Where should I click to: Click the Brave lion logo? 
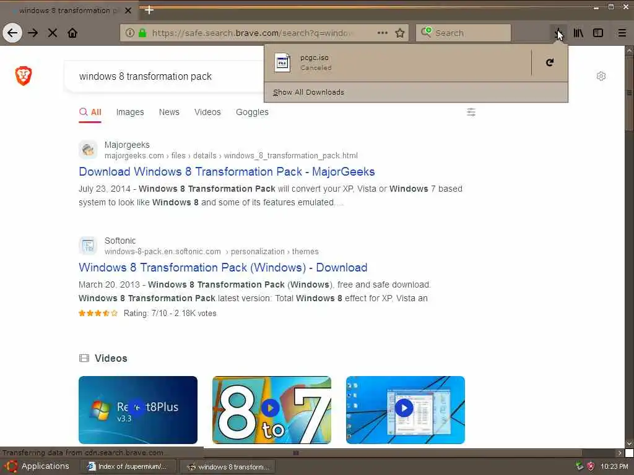point(24,76)
